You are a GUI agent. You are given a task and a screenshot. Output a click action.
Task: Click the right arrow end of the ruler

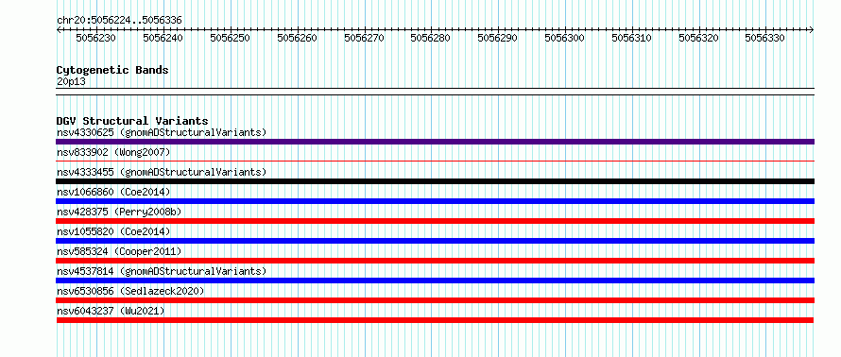coord(812,29)
